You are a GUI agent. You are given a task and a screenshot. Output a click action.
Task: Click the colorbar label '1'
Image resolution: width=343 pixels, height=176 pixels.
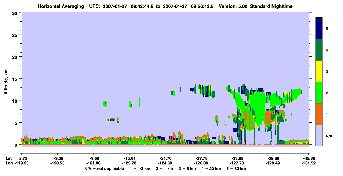[327, 114]
